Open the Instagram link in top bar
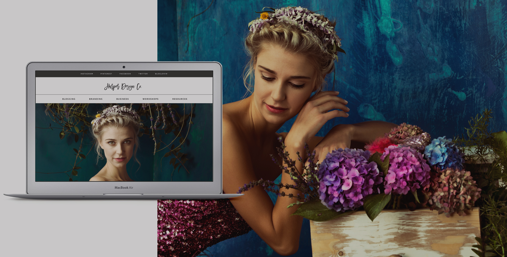Viewport: 507px width, 257px height. click(87, 74)
